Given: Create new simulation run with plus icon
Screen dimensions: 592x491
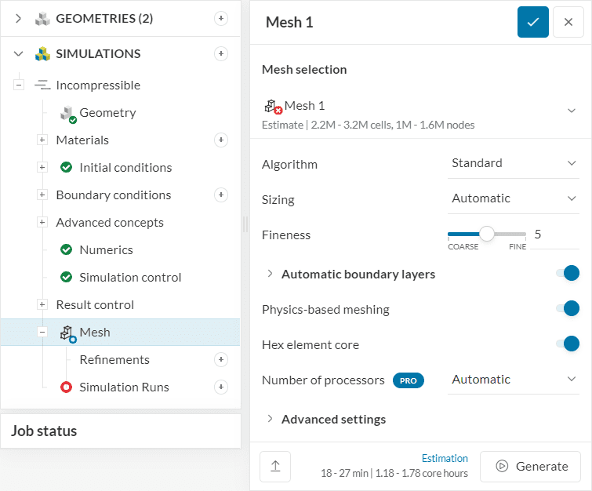Looking at the screenshot, I should [221, 387].
